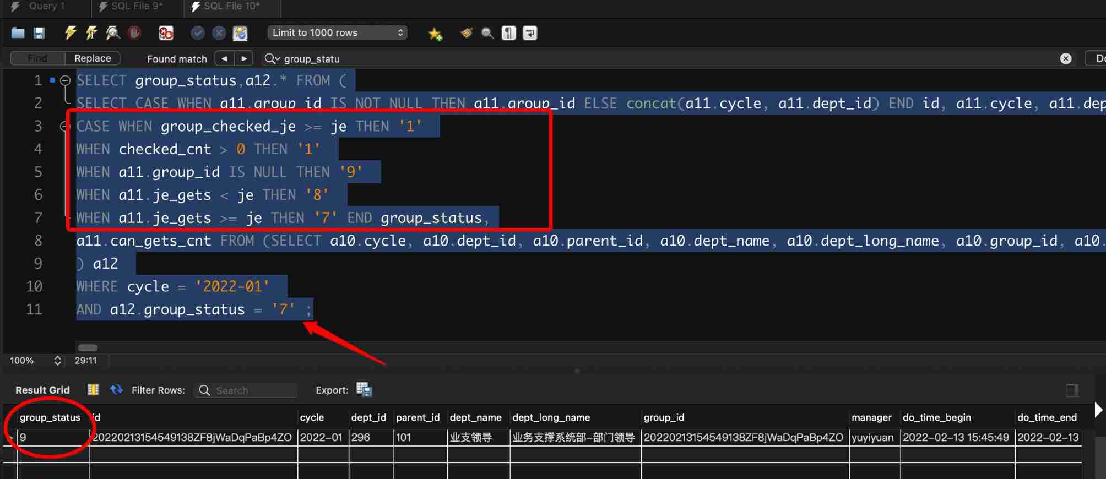Image resolution: width=1106 pixels, height=479 pixels.
Task: Select the parent_id cell 101
Action: pos(421,437)
